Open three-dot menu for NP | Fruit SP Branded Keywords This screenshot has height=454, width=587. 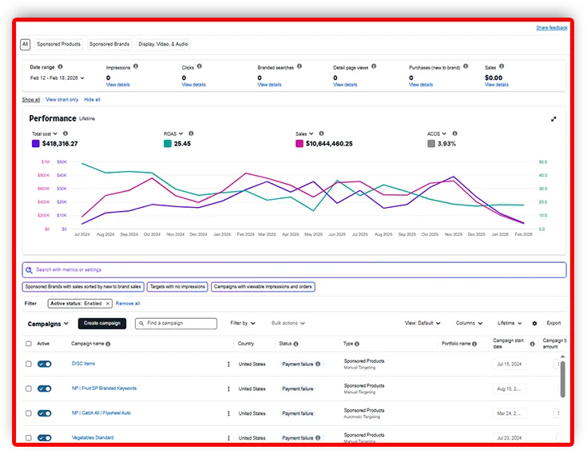point(228,388)
